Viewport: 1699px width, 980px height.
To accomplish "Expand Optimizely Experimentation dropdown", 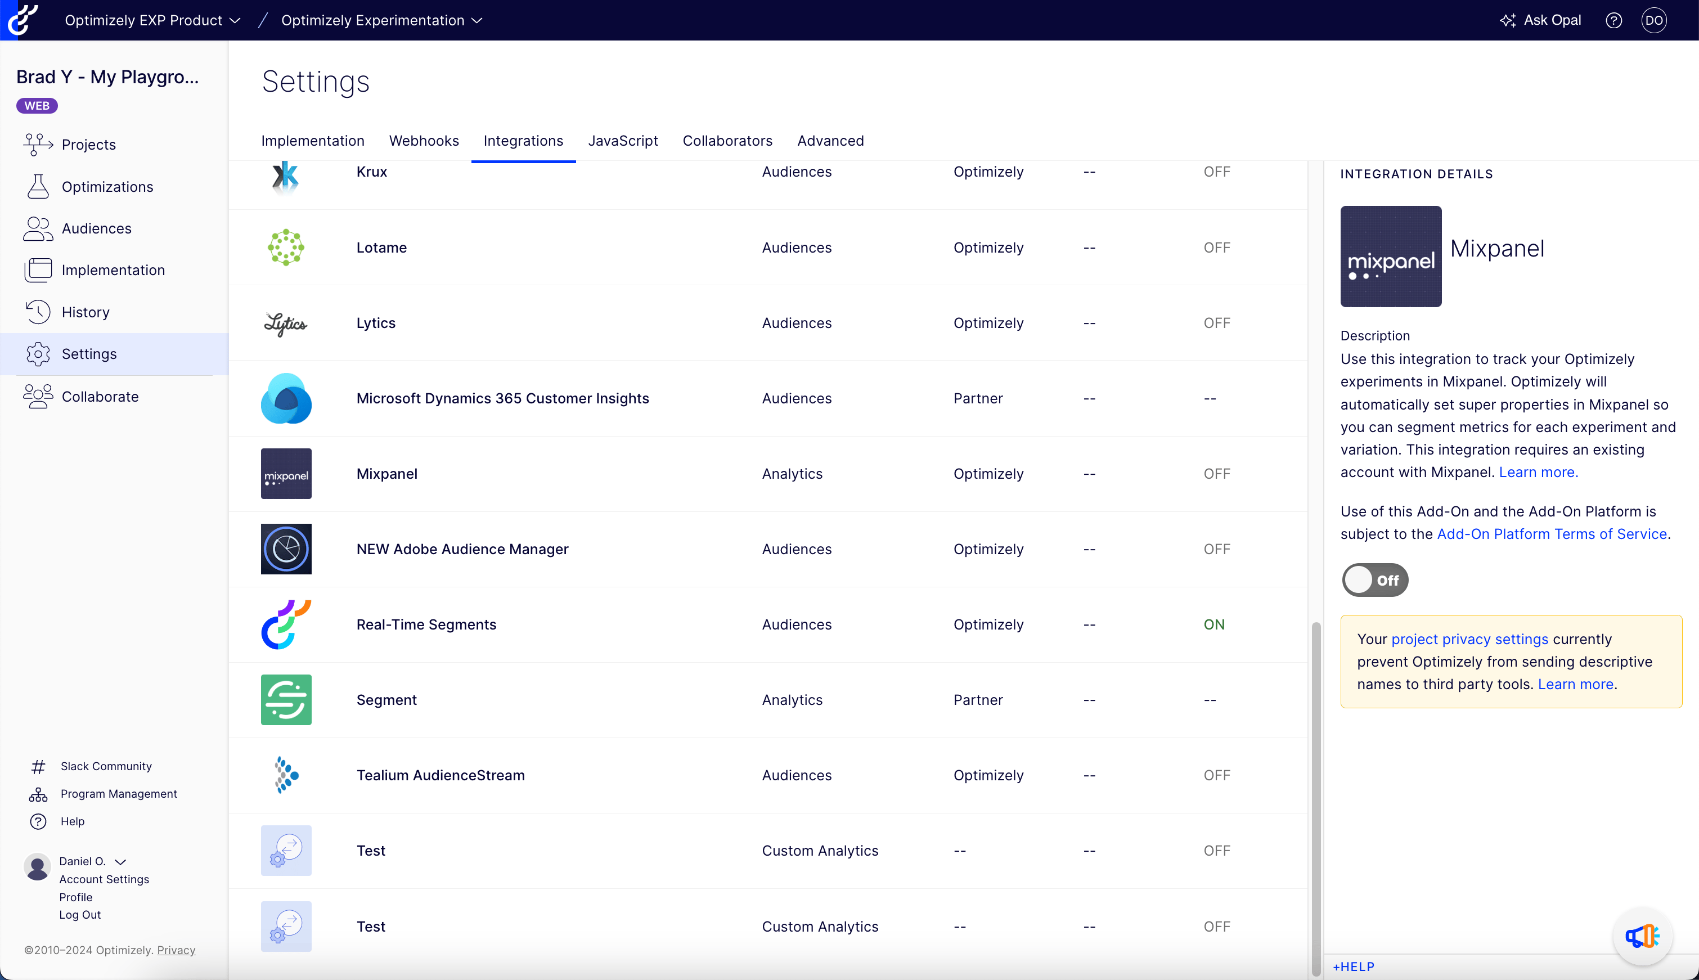I will (x=381, y=20).
